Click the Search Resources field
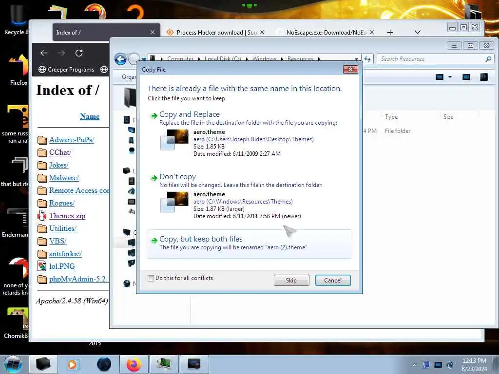 click(430, 59)
